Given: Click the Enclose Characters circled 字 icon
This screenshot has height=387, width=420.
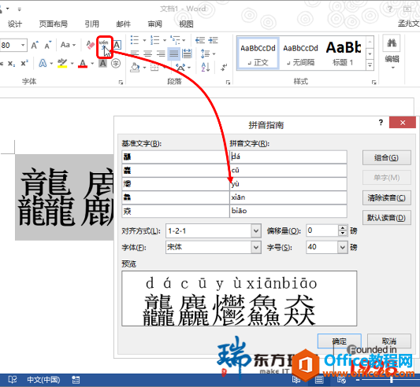Looking at the screenshot, I should point(116,64).
